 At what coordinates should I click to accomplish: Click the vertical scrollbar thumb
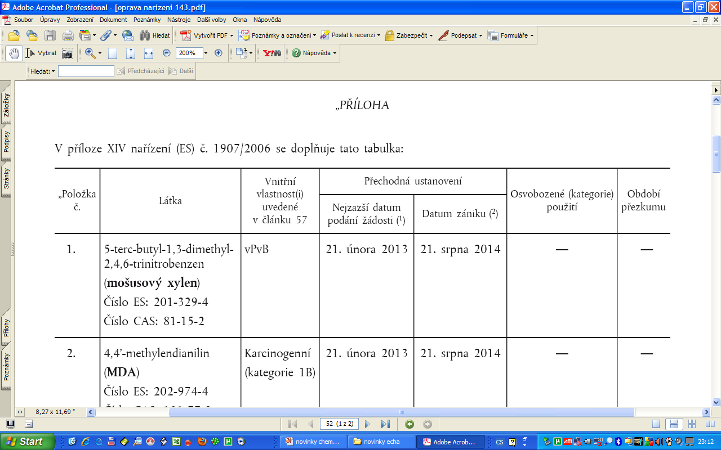click(x=716, y=154)
